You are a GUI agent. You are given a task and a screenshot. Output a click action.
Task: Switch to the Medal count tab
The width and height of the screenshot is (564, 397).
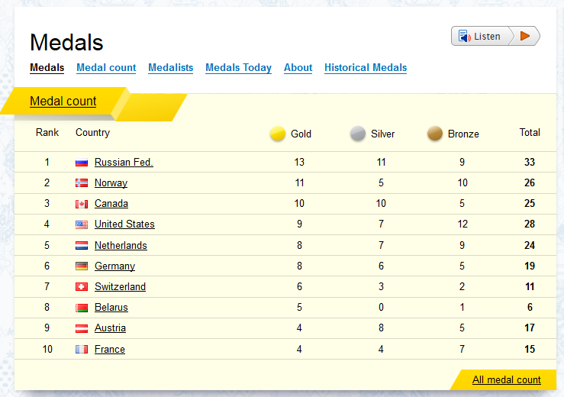pyautogui.click(x=106, y=68)
